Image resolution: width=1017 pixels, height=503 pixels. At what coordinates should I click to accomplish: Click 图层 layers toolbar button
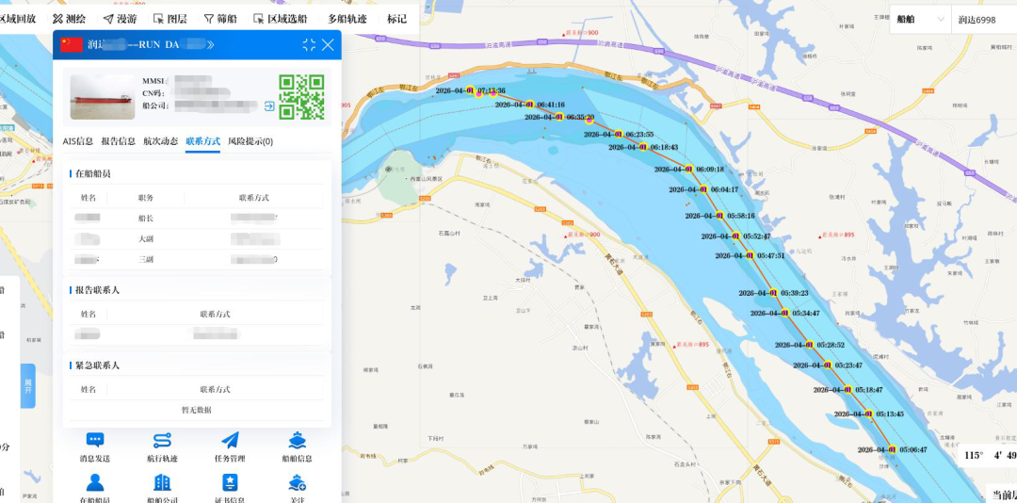170,19
